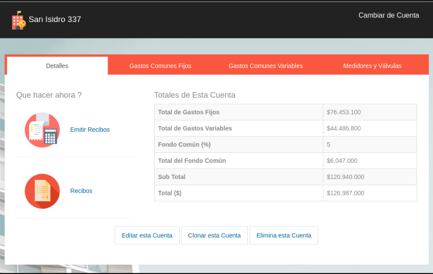
Task: Click the Fondo Común (%) row label
Action: [x=184, y=144]
